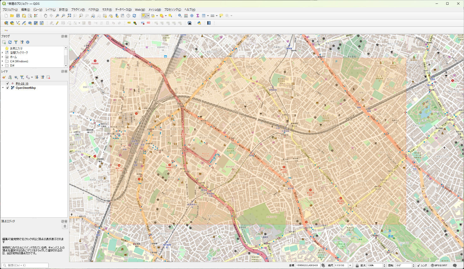Toggle editing with the pencil icon
Image resolution: width=464 pixels, height=269 pixels.
[57, 23]
